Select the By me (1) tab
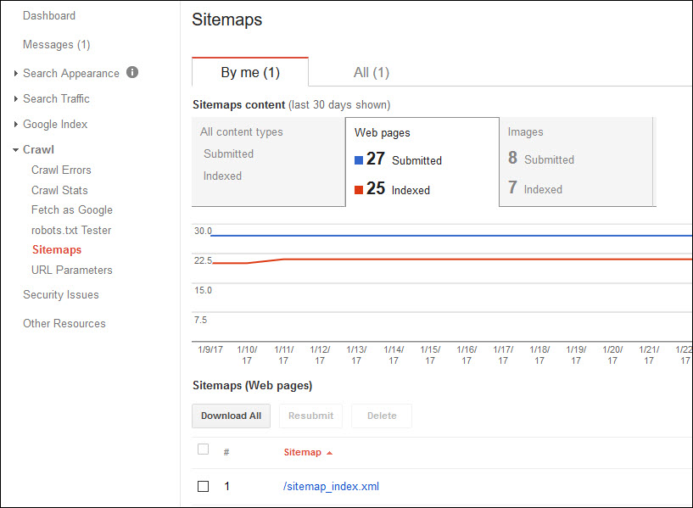Viewport: 693px width, 508px height. coord(250,73)
